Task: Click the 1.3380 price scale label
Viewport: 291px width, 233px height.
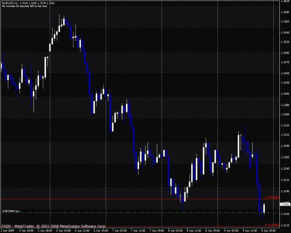Action: [x=285, y=105]
